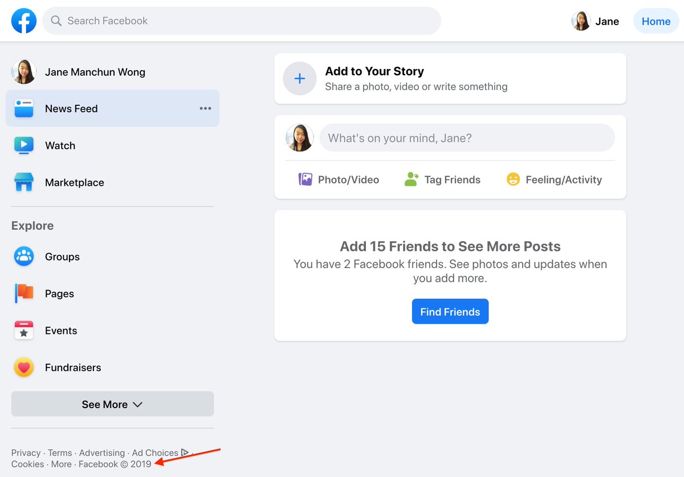Open the Privacy footer link

point(26,453)
